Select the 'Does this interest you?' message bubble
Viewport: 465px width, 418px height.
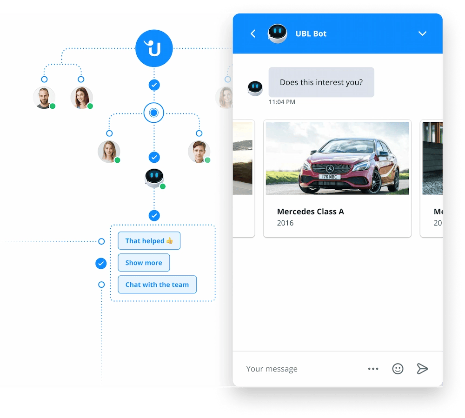point(321,82)
